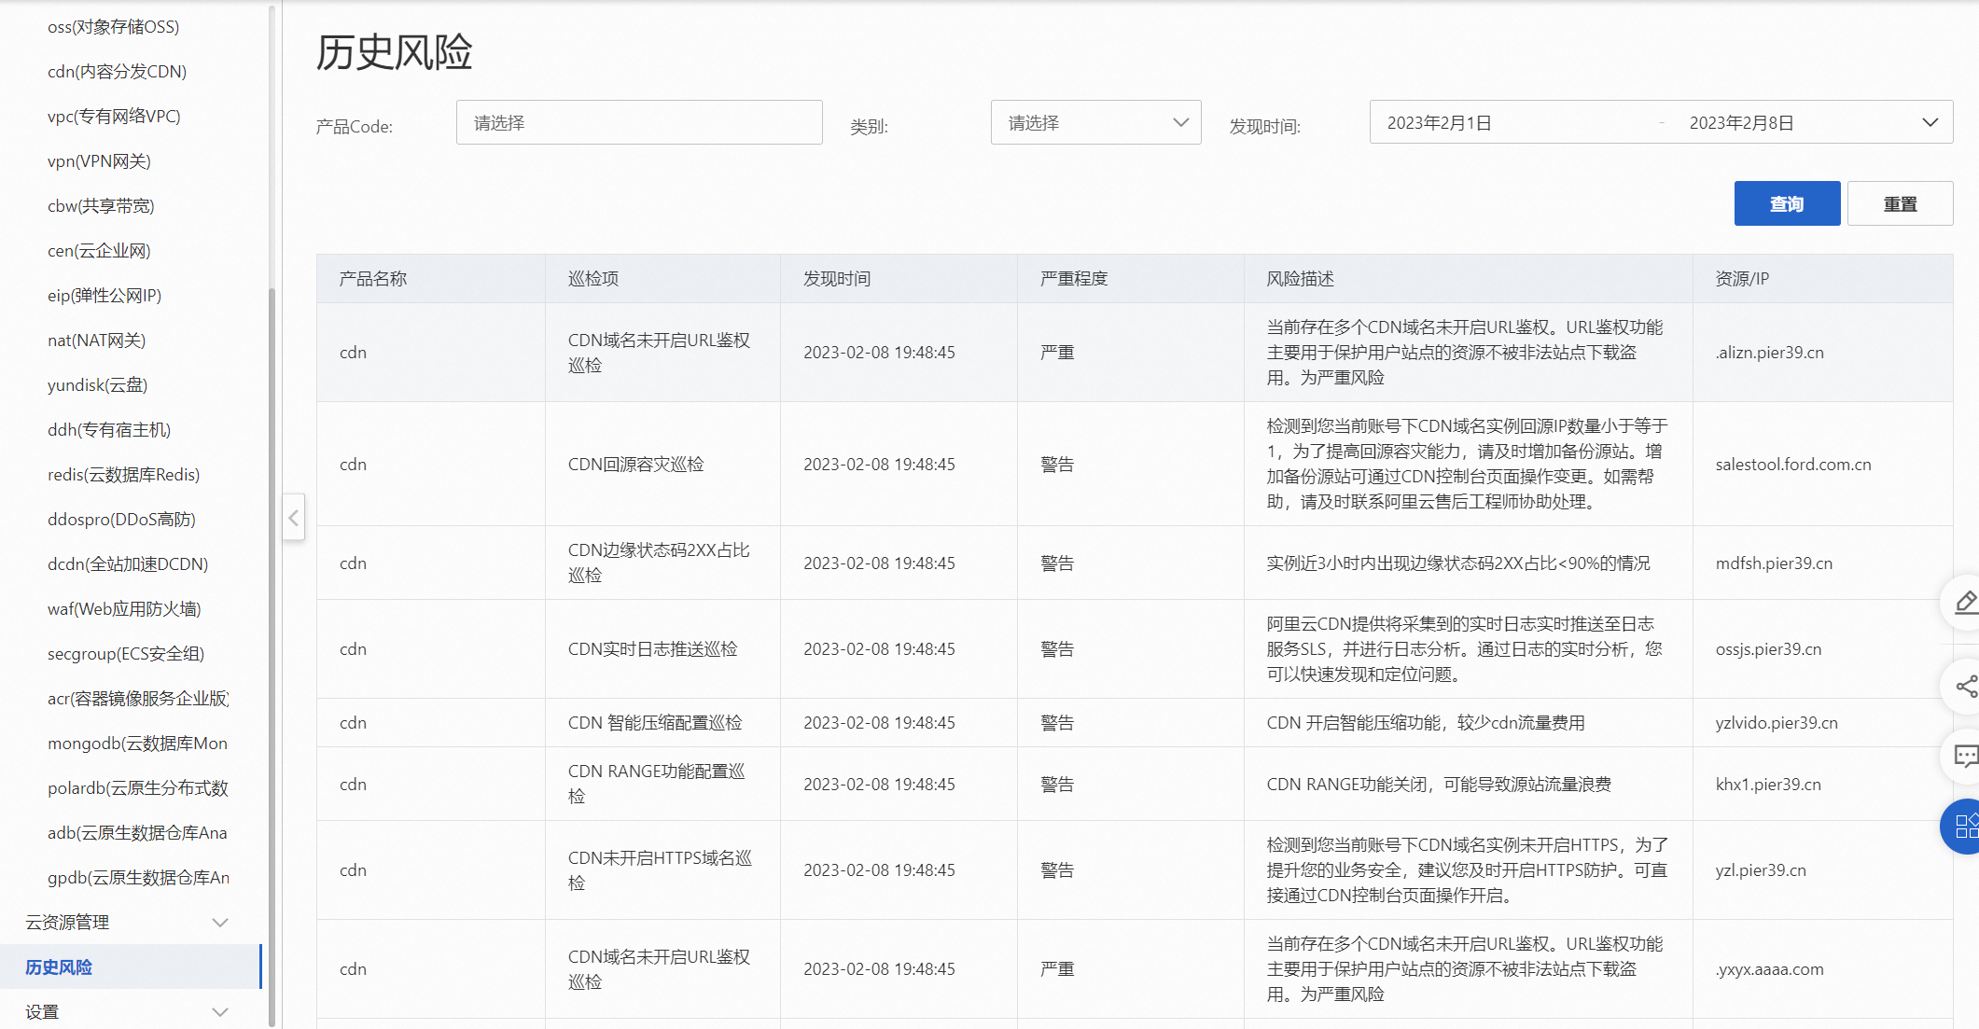Select polardb sidebar item

point(138,788)
